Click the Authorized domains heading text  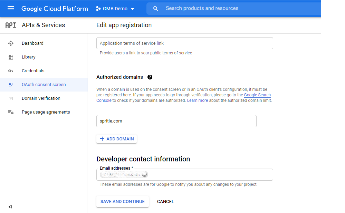click(x=120, y=77)
